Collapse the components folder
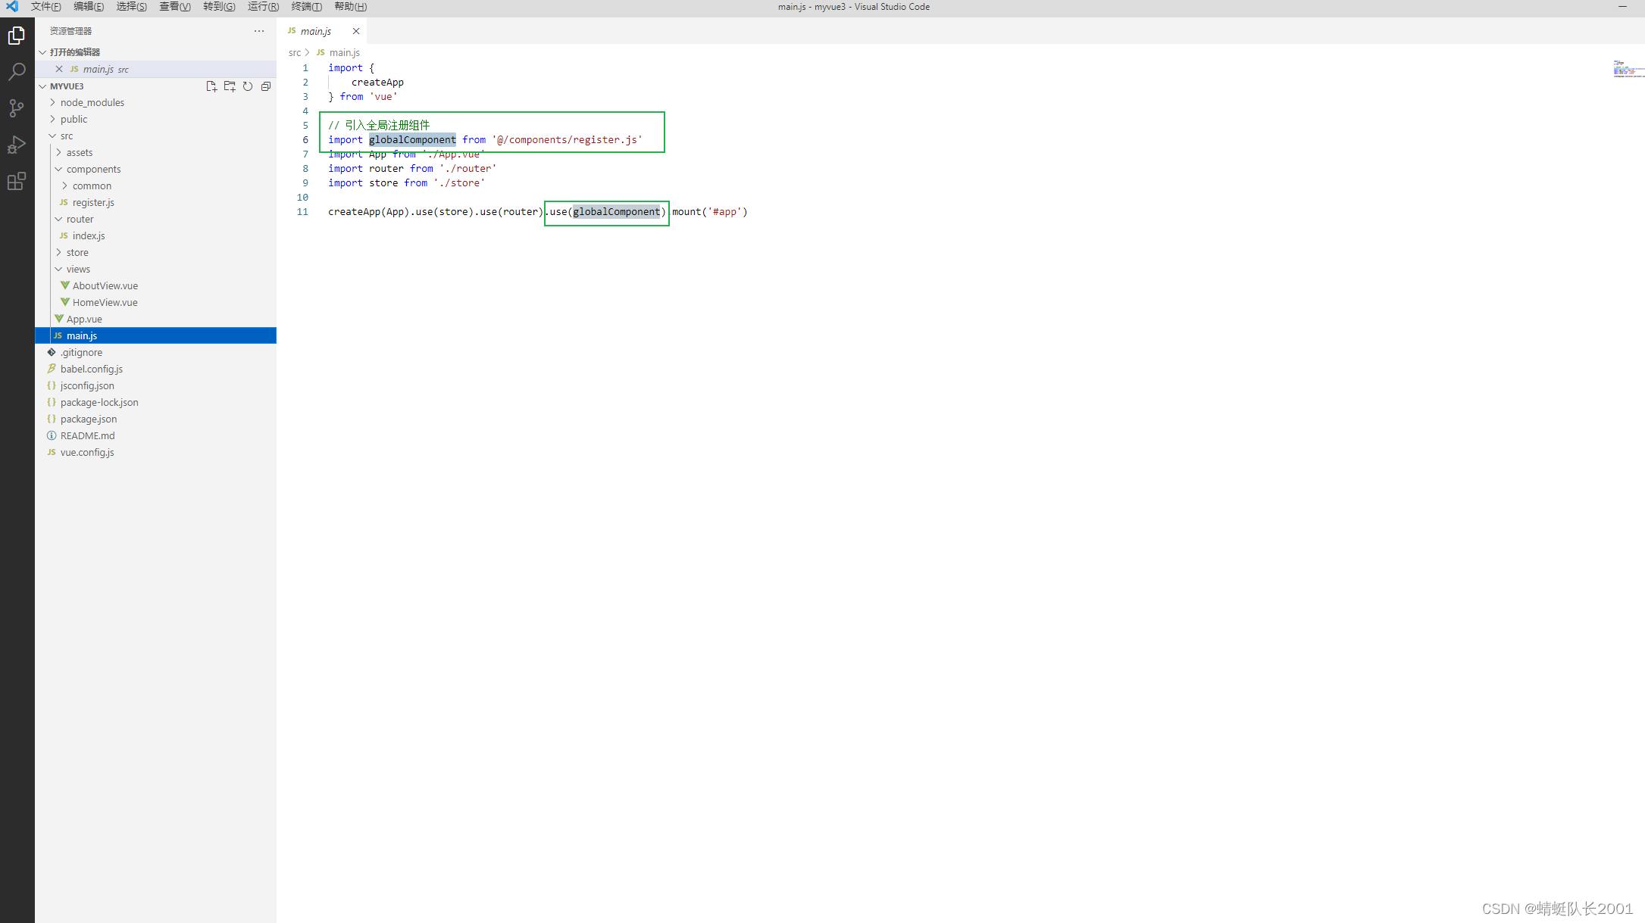The image size is (1645, 923). coord(93,169)
